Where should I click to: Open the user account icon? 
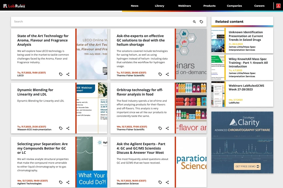click(x=278, y=6)
